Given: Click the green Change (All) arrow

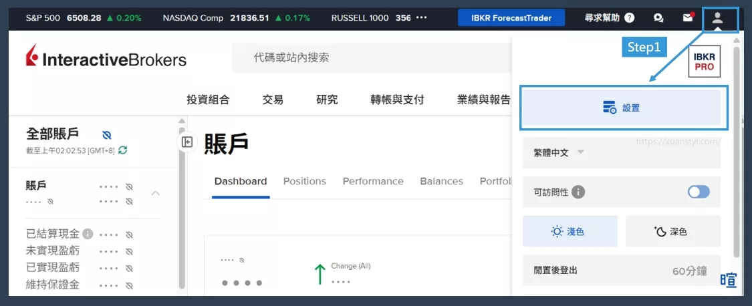Looking at the screenshot, I should (320, 275).
